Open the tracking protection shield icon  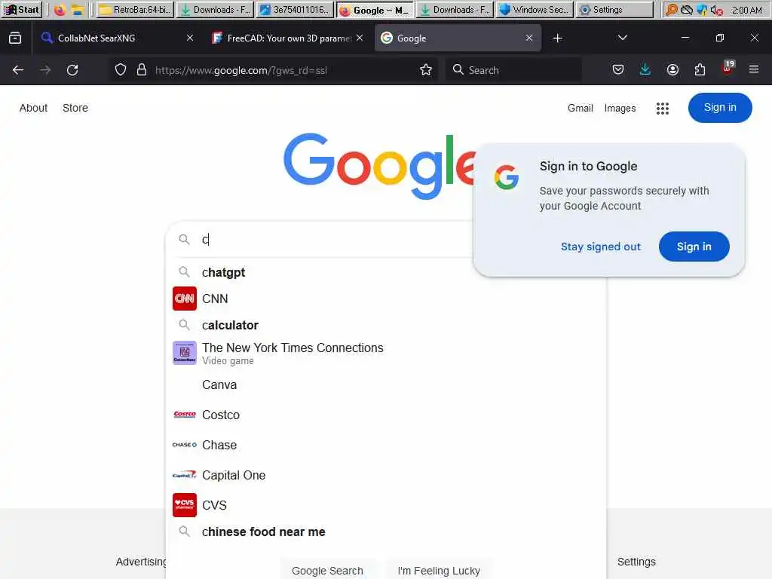[x=120, y=70]
